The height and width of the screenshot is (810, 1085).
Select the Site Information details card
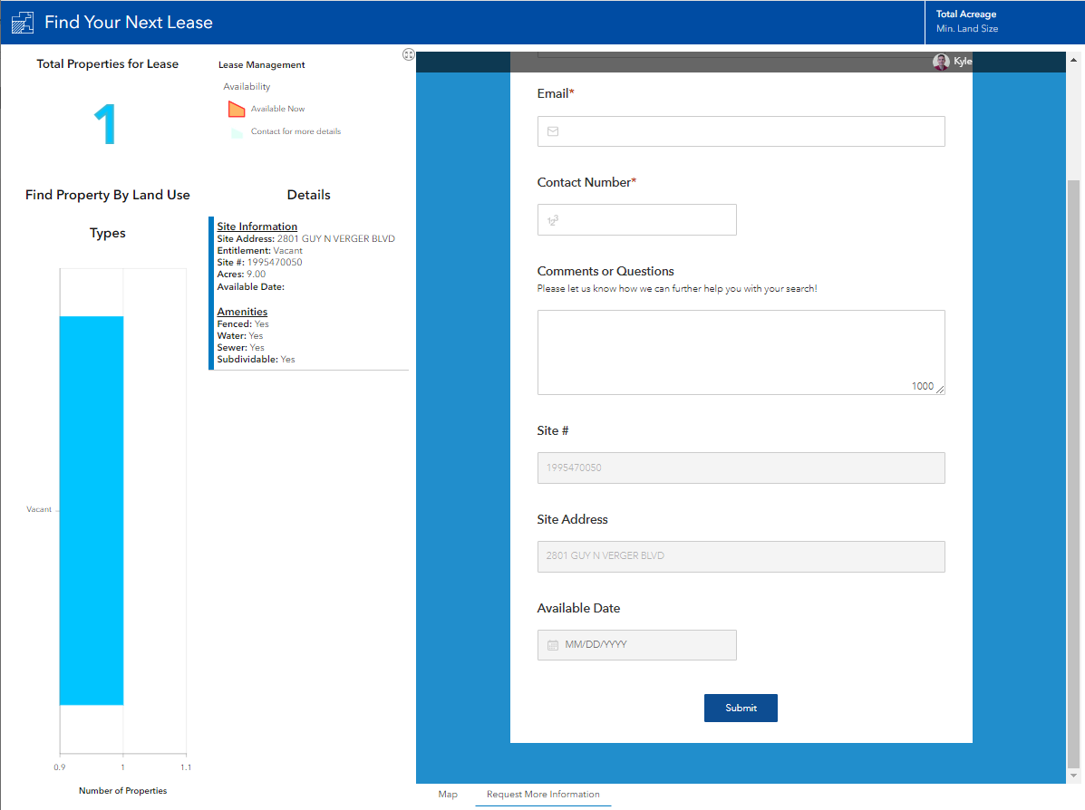(x=308, y=293)
